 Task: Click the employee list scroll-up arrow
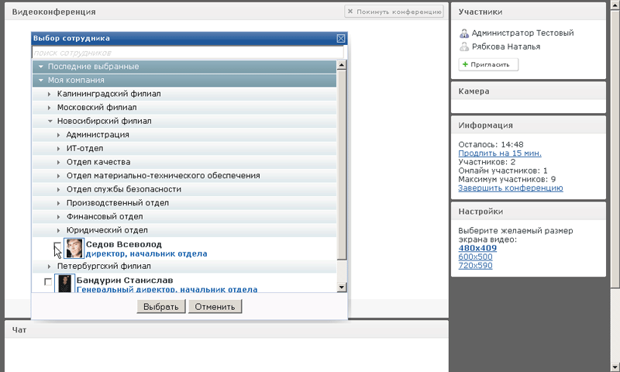[342, 64]
